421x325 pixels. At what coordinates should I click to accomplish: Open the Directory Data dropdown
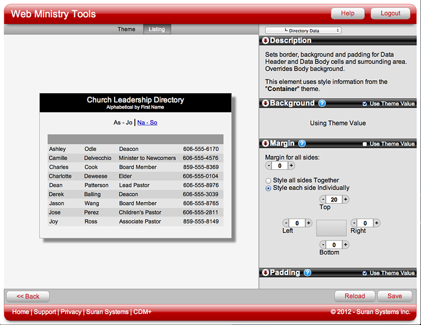303,31
